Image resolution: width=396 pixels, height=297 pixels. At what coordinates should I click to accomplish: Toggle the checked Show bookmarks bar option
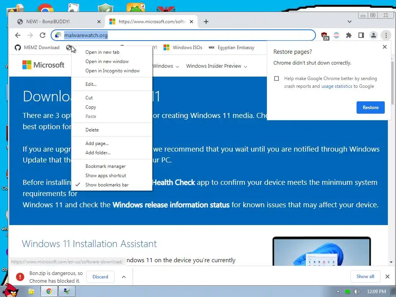[x=112, y=184]
